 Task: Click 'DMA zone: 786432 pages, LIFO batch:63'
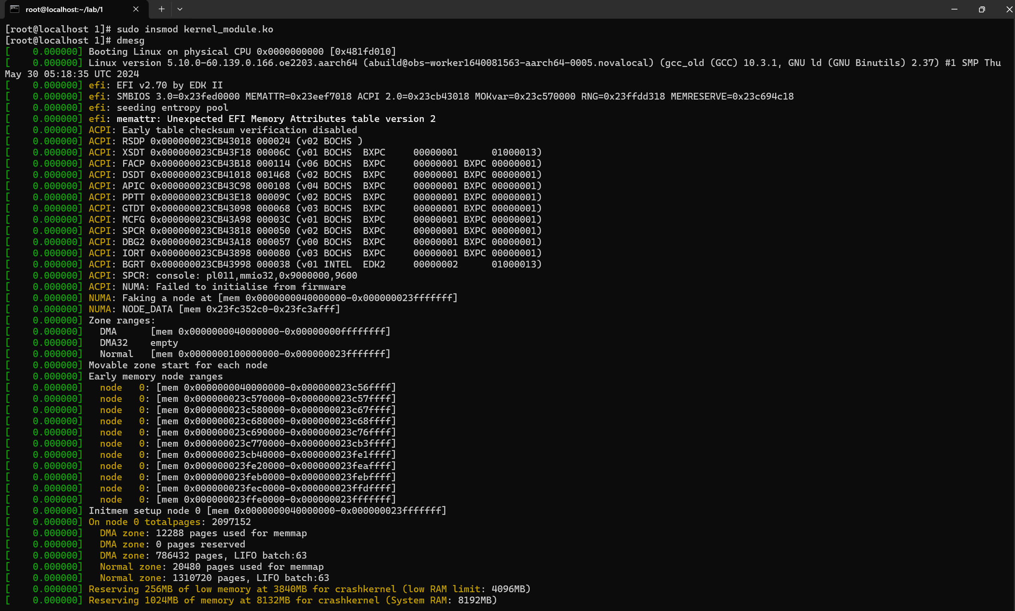203,555
